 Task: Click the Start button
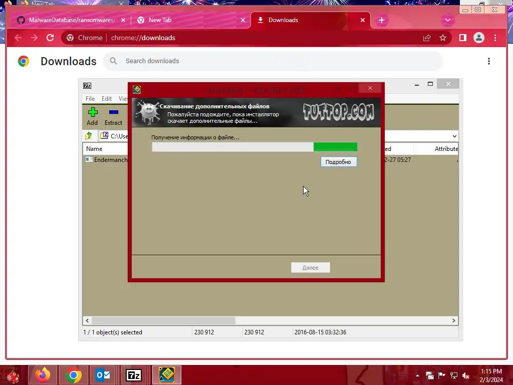pos(13,375)
